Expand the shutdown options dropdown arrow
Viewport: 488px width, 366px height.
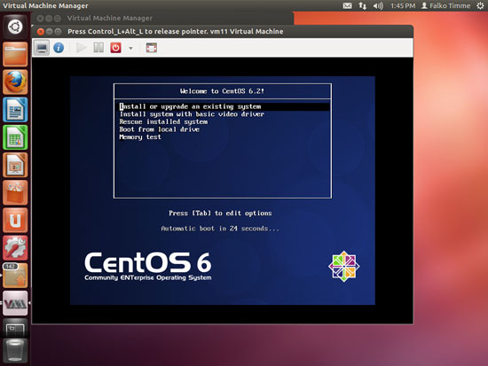pos(130,48)
